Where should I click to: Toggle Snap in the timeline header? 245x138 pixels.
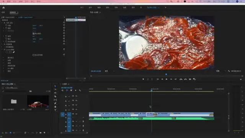[x=67, y=90]
